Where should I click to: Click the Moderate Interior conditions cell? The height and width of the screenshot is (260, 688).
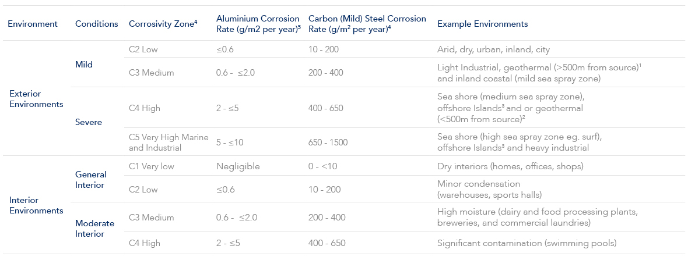[94, 229]
